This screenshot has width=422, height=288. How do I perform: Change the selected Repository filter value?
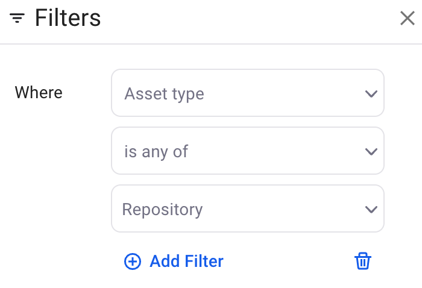tap(247, 208)
